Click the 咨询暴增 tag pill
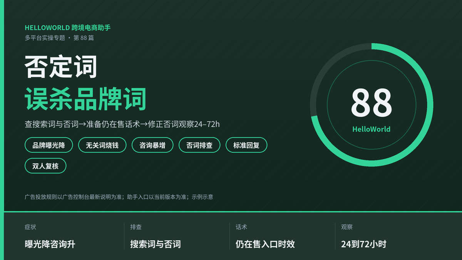The height and width of the screenshot is (260, 462). click(152, 145)
